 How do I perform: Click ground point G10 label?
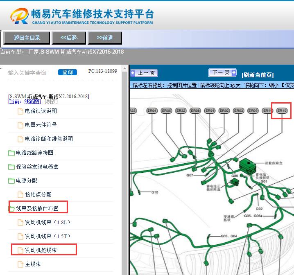pyautogui.click(x=155, y=192)
